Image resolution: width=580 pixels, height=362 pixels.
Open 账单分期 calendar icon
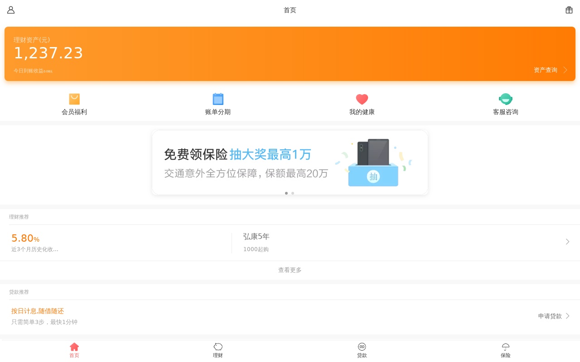click(218, 99)
